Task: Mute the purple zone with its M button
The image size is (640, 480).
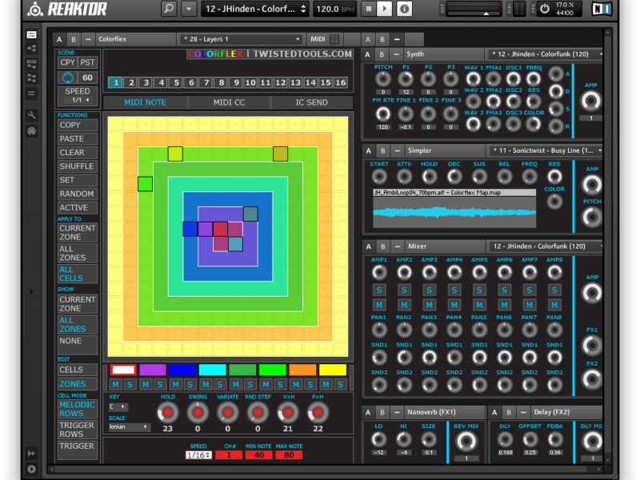Action: 146,385
